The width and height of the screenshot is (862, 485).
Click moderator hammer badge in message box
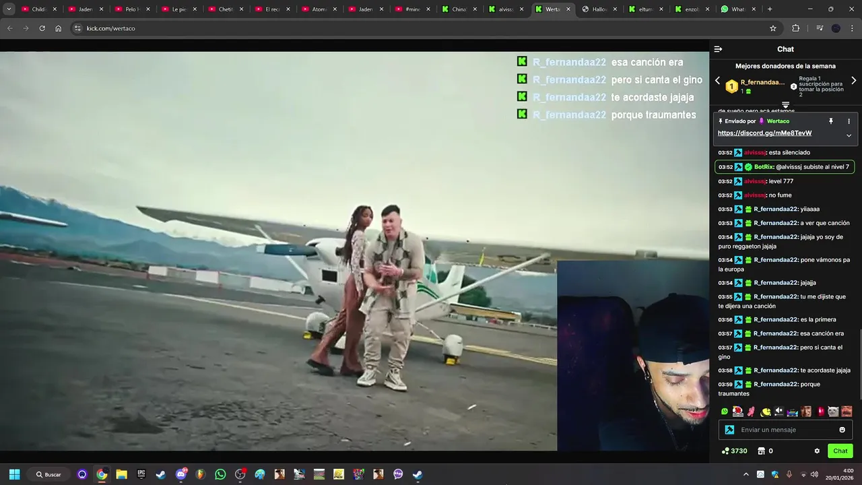tap(729, 430)
